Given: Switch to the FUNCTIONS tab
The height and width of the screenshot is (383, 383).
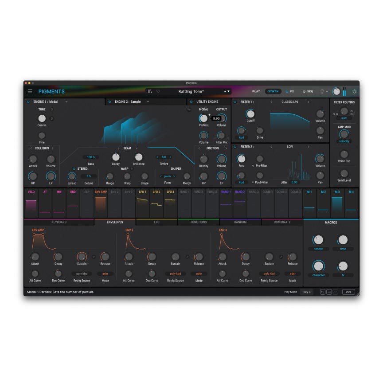Looking at the screenshot, I should [199, 222].
